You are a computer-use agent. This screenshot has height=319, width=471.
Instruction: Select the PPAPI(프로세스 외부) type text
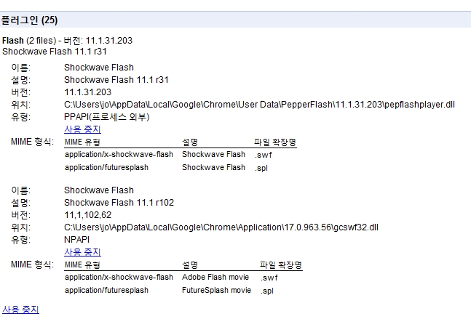(106, 117)
